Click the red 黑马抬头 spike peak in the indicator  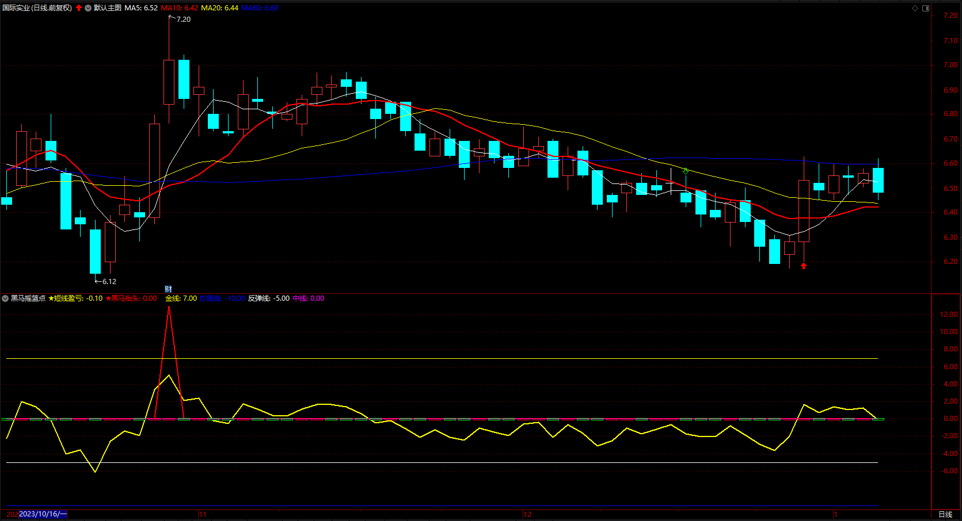[x=169, y=308]
